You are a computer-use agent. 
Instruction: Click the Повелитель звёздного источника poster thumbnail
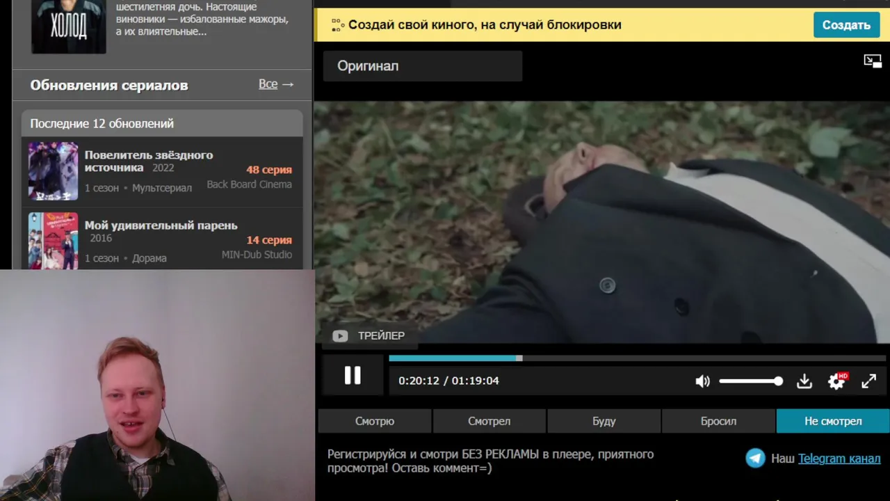(x=54, y=171)
